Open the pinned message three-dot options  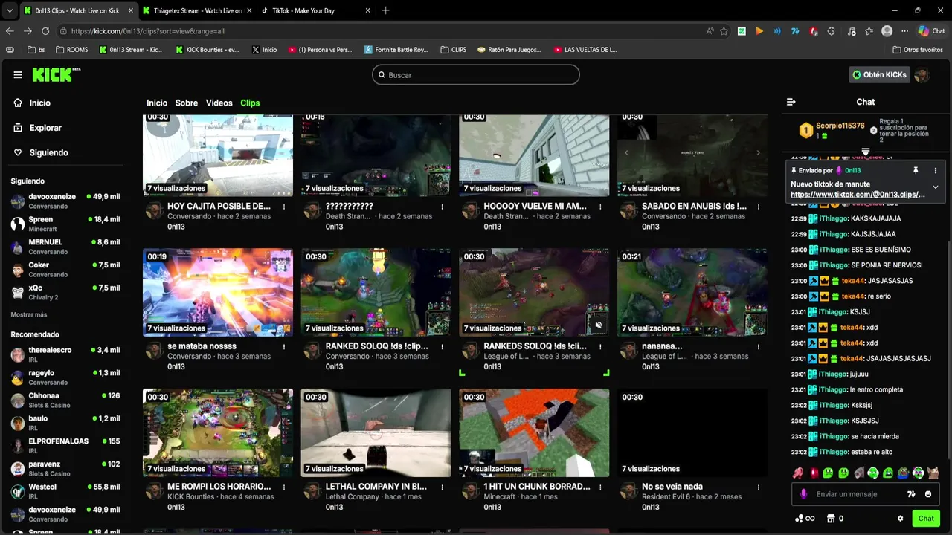click(x=936, y=171)
